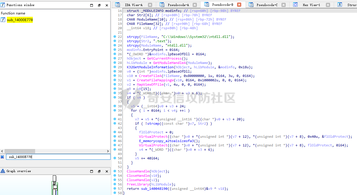Select the sub_14000E778 function icon in list
Screen dimensions: 357x195
pyautogui.click(x=3, y=20)
